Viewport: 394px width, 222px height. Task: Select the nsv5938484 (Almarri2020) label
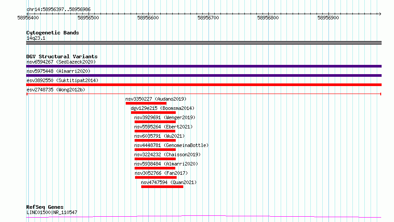(x=166, y=164)
